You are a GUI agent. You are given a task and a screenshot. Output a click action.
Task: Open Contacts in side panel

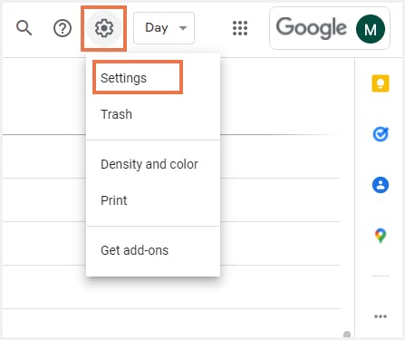pos(381,185)
